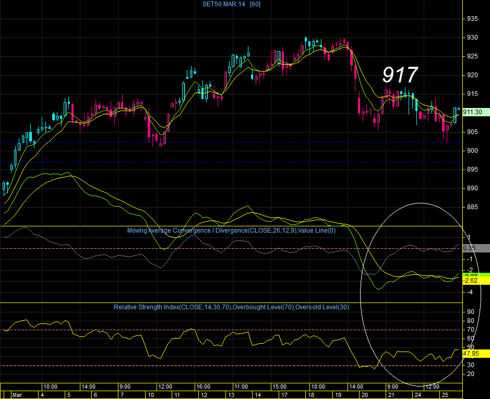Select the Moving Average Convergence / Divergence indicator label

click(231, 231)
